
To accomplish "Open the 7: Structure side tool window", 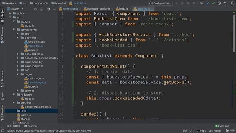I will 2,79.
